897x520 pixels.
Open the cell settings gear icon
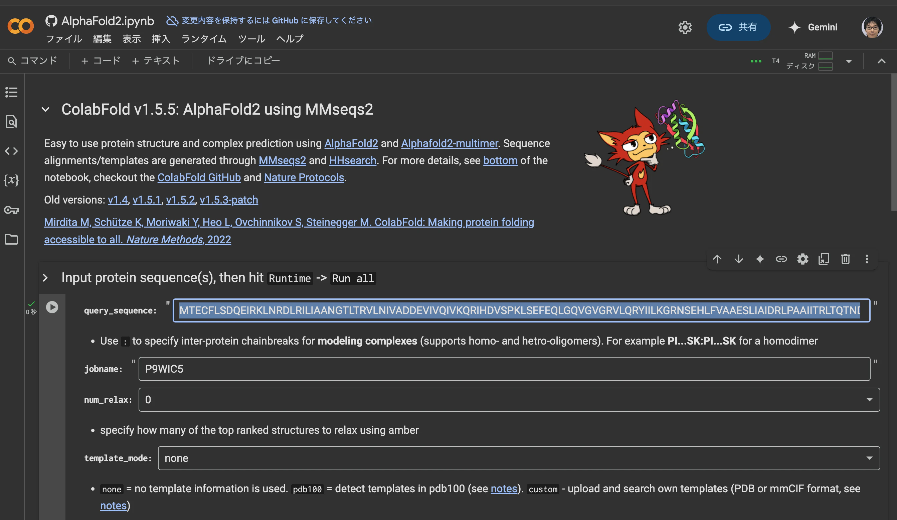(802, 259)
